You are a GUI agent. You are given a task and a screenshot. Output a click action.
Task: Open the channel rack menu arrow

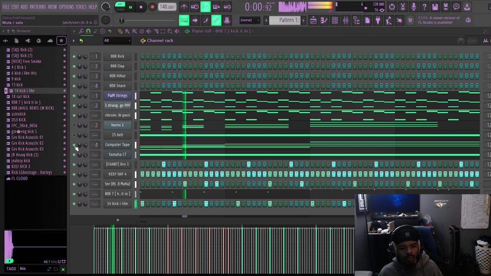(74, 41)
